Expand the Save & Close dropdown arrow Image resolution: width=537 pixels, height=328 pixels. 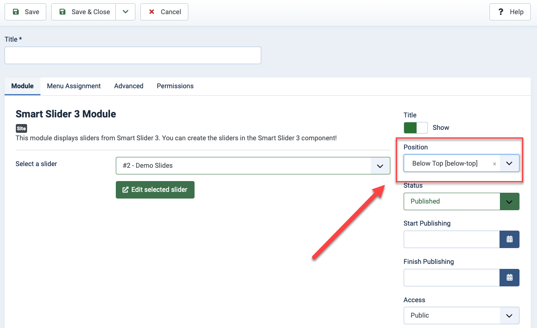125,12
